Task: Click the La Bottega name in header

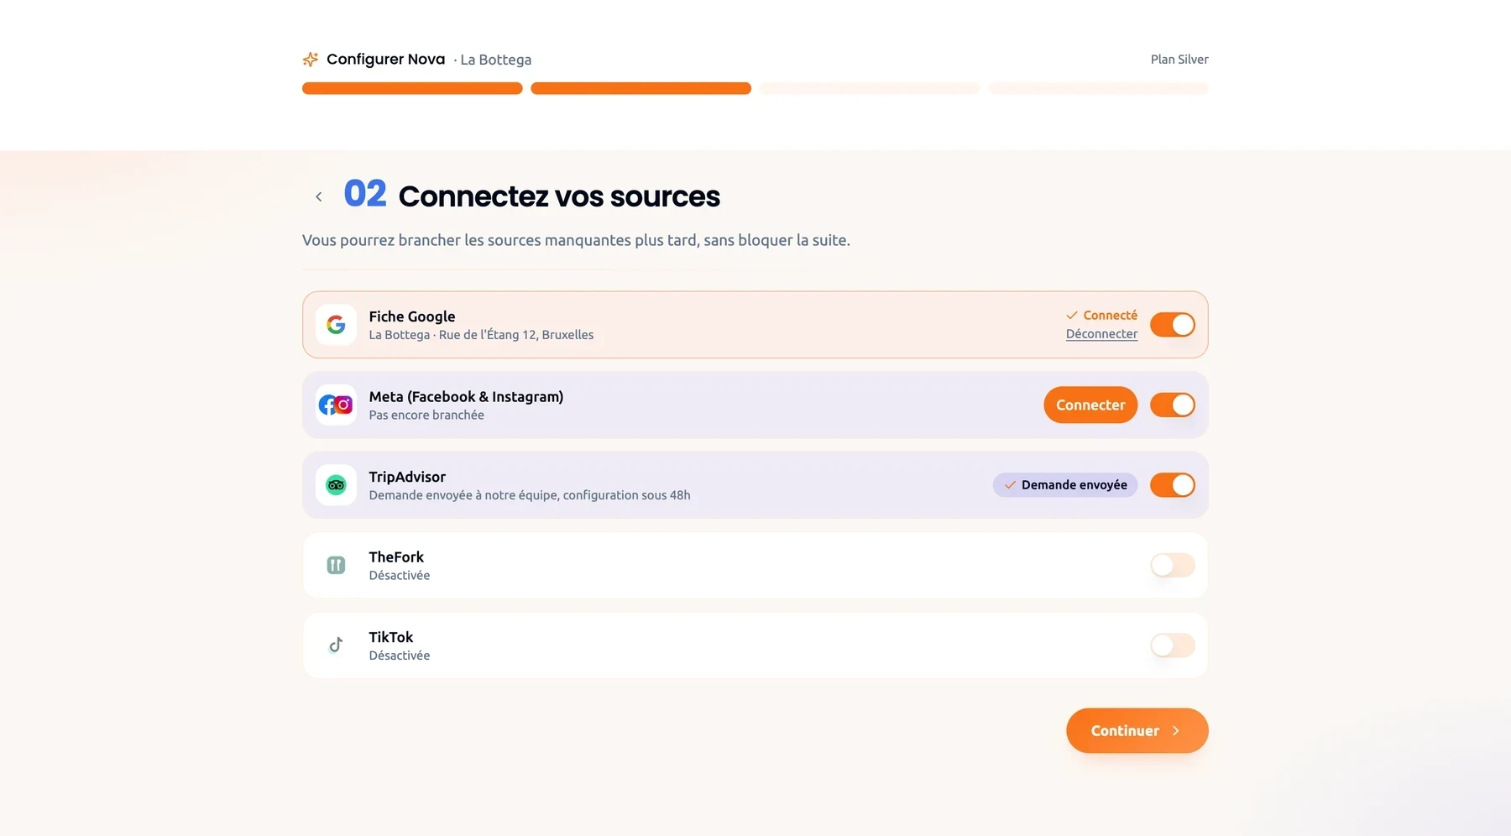Action: point(496,60)
